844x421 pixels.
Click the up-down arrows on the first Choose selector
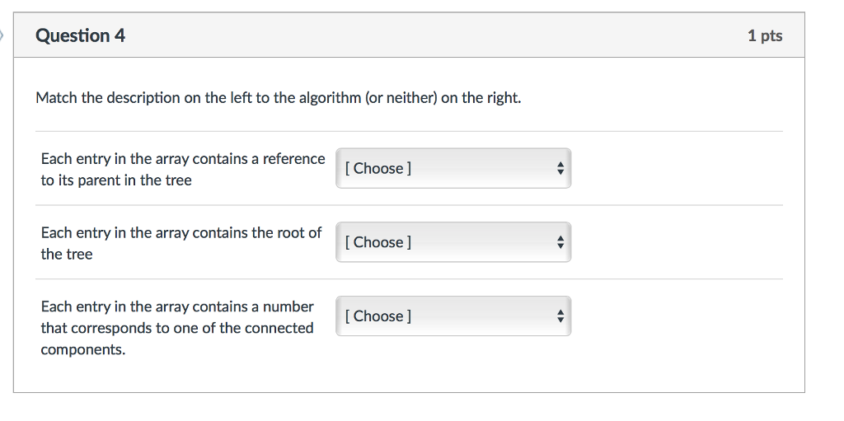click(x=560, y=168)
